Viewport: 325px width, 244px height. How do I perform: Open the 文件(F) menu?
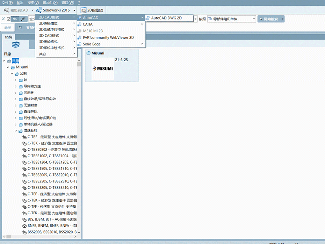(x=7, y=3)
